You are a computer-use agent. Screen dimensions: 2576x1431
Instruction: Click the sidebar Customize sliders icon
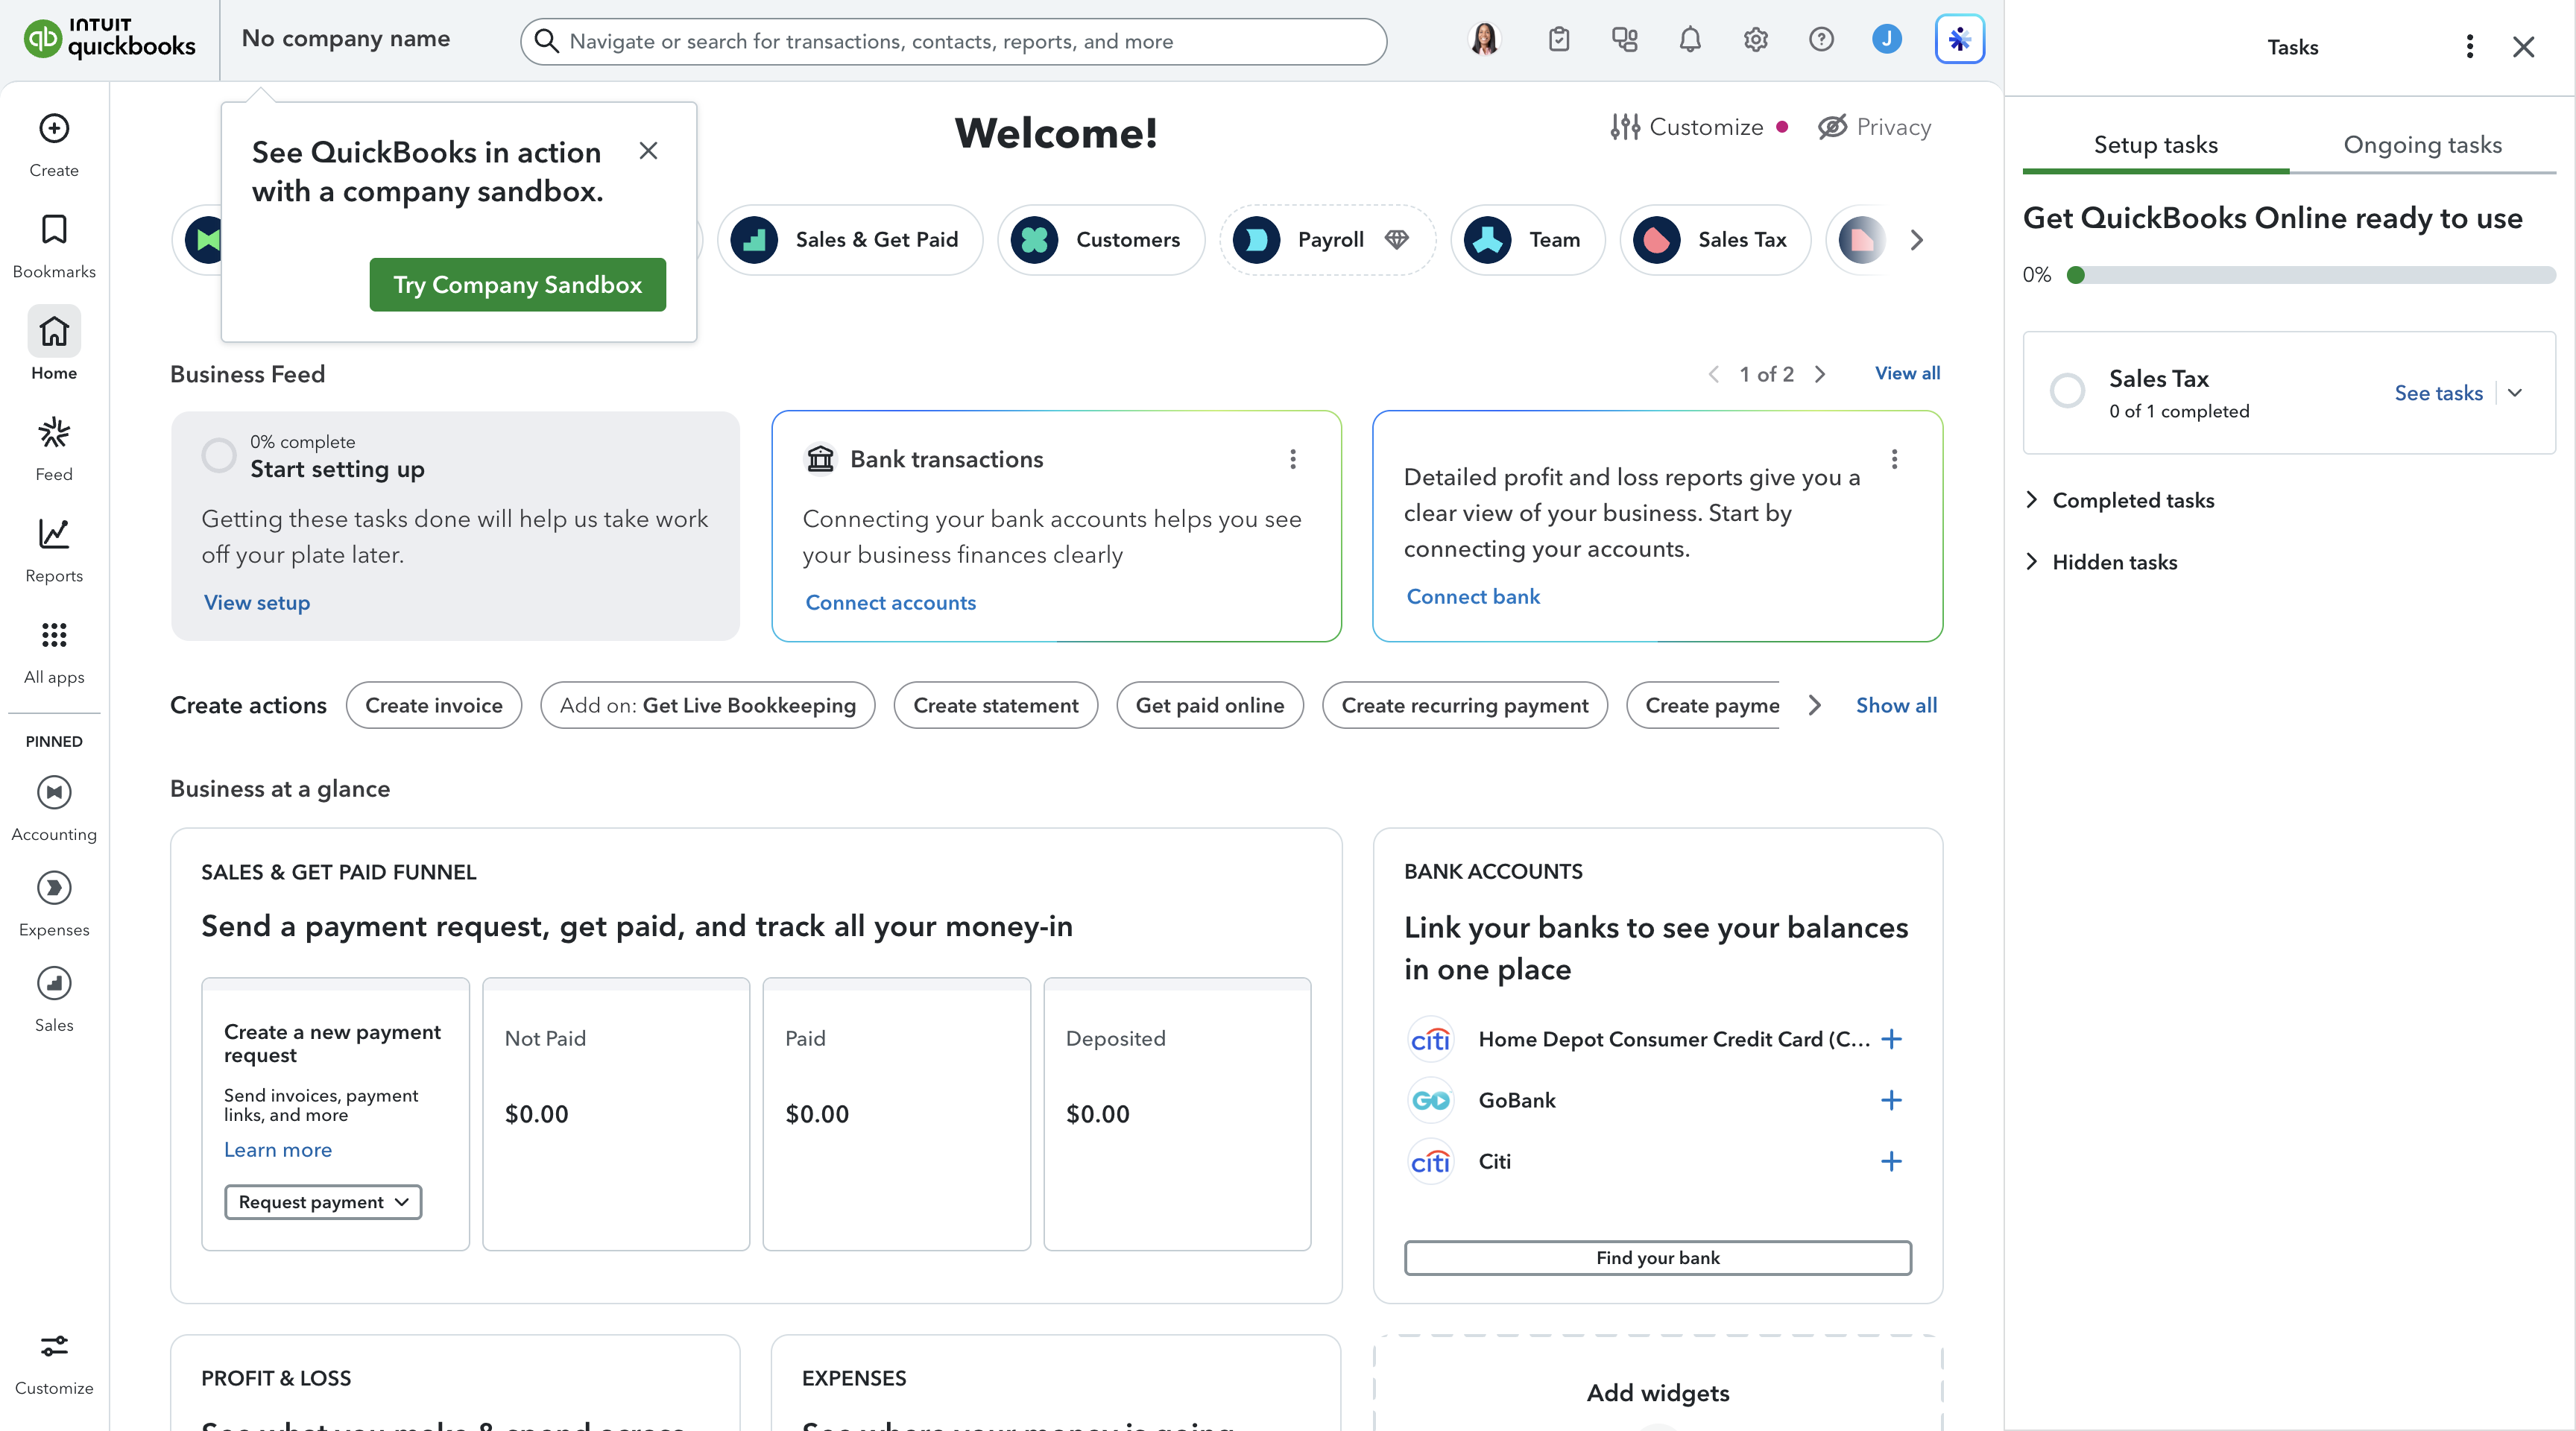tap(54, 1346)
